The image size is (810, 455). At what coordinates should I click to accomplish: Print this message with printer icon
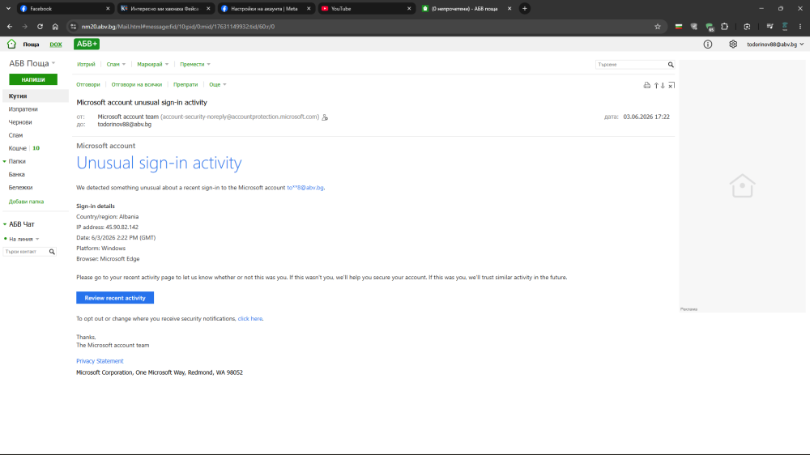646,85
